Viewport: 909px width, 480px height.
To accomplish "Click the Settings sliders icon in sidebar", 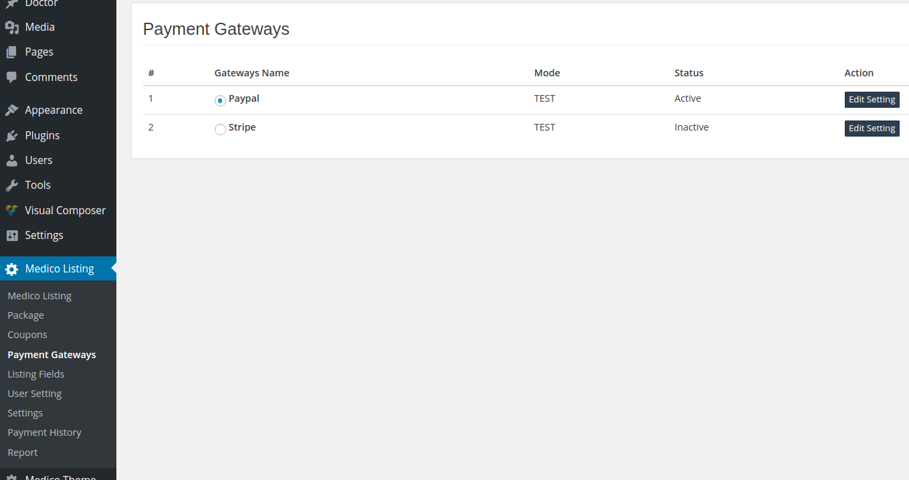I will (x=11, y=236).
